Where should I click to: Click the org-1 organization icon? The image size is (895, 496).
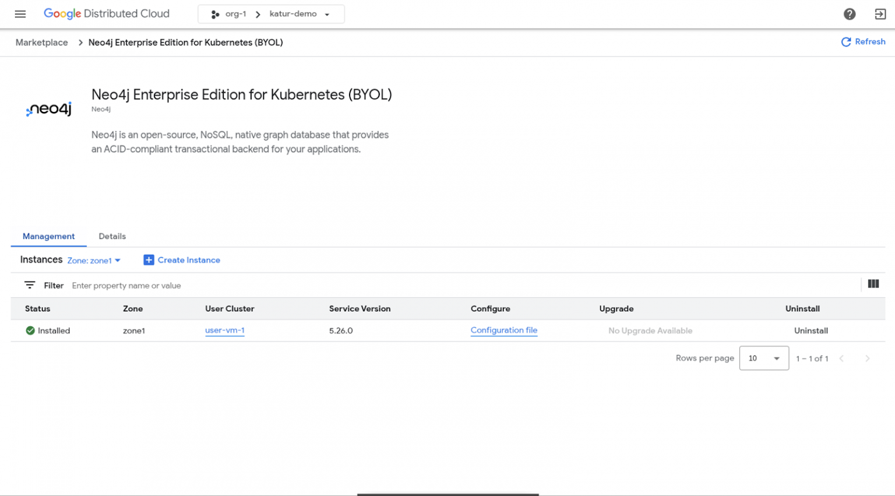215,13
